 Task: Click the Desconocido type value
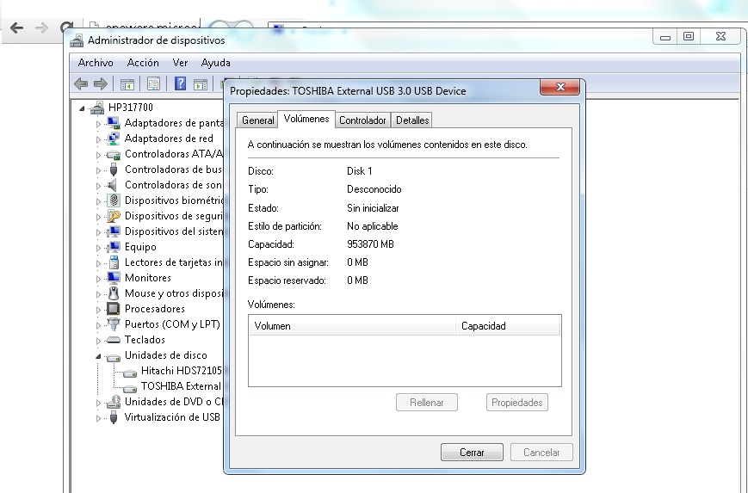click(x=374, y=189)
